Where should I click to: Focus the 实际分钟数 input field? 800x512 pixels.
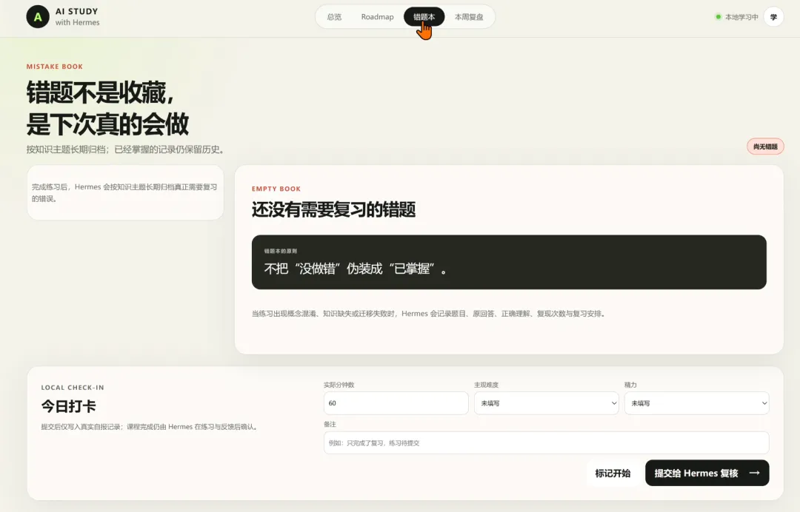point(396,403)
